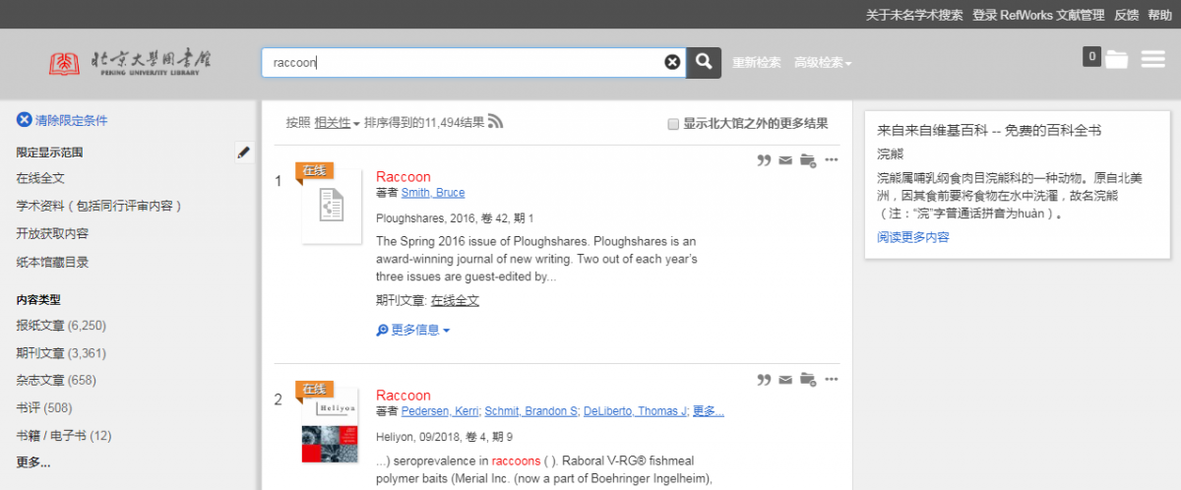This screenshot has height=490, width=1181.
Task: Open the hamburger menu
Action: [1153, 60]
